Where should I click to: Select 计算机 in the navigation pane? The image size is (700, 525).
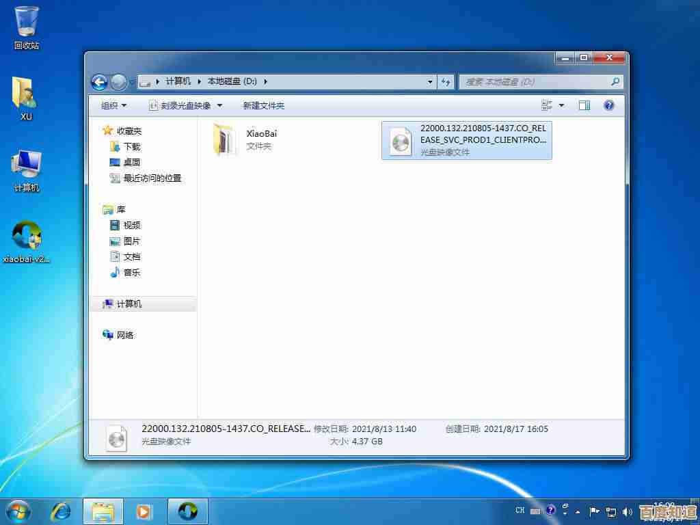pyautogui.click(x=129, y=304)
